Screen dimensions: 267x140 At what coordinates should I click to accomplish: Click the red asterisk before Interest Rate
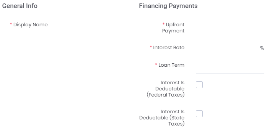point(151,47)
